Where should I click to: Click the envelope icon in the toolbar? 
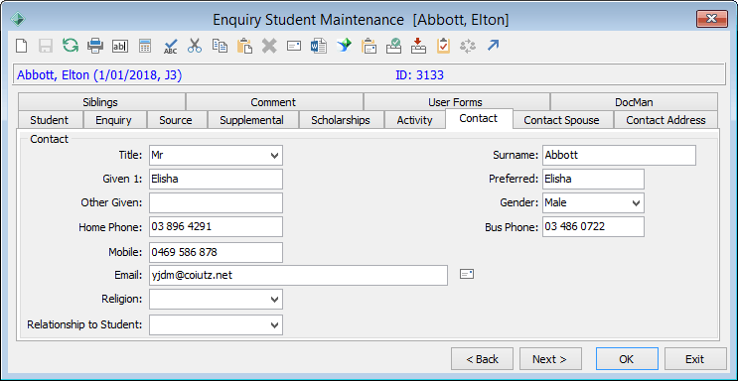[x=294, y=46]
